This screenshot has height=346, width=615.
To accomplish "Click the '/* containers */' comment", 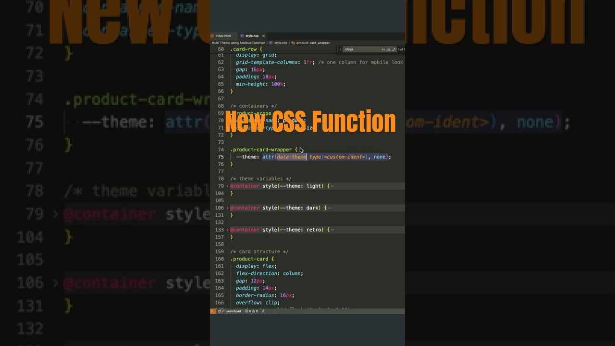I will (x=253, y=106).
